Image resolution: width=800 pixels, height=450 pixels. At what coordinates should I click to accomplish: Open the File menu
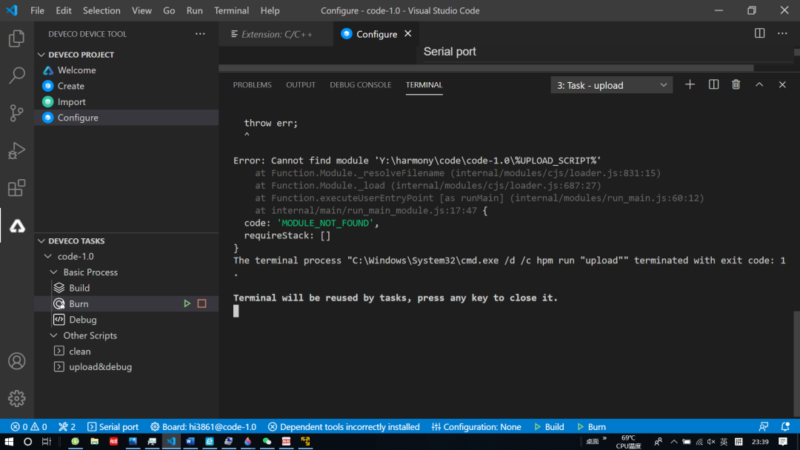[37, 10]
